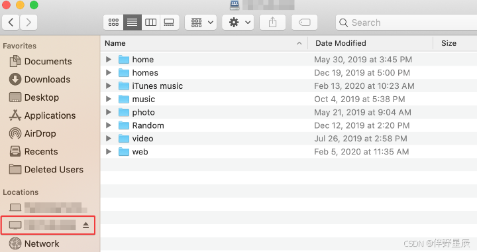This screenshot has height=252, width=477.
Task: Select the web folder icon
Action: 123,152
